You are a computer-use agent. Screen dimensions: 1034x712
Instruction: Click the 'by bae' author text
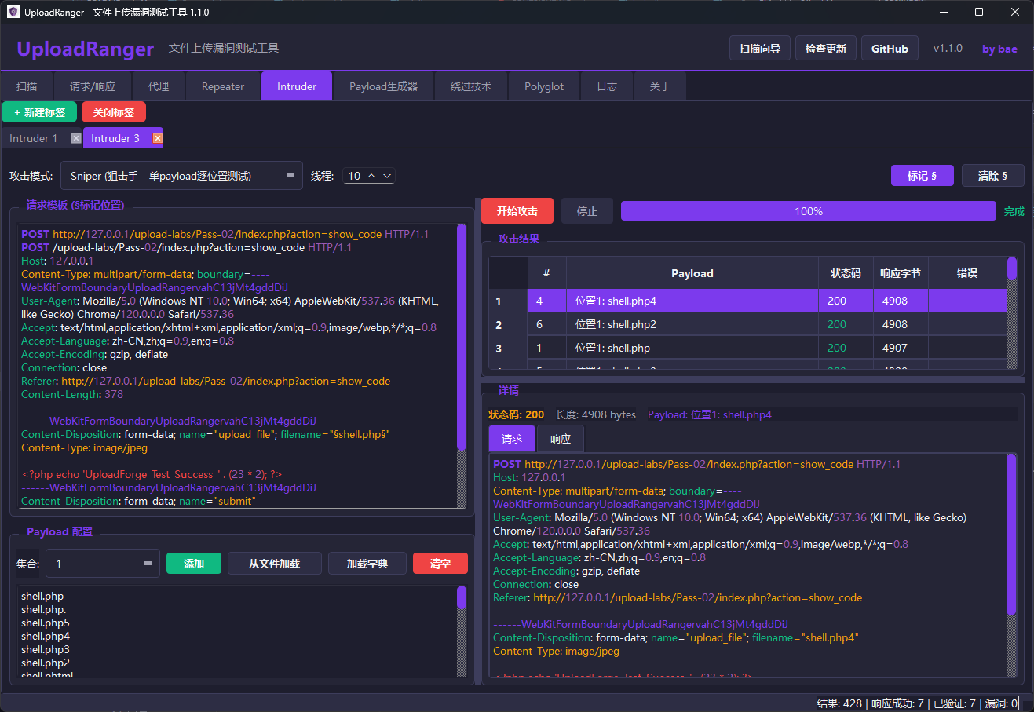tap(999, 49)
